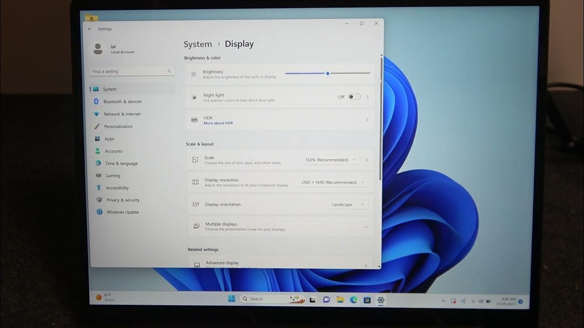The height and width of the screenshot is (328, 584).
Task: Click the back arrow in Settings
Action: coord(90,29)
